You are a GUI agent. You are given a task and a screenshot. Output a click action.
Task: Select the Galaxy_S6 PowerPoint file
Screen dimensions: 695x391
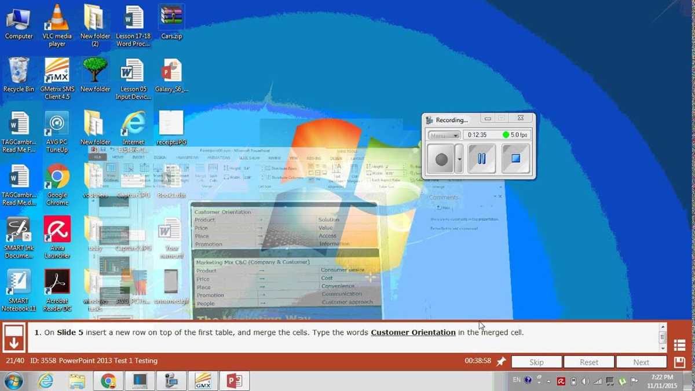[x=171, y=75]
